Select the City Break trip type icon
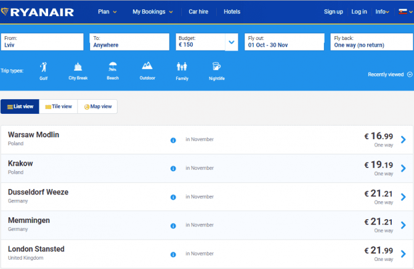The image size is (414, 269). point(78,66)
